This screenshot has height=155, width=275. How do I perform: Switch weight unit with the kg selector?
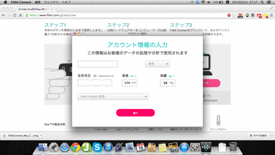tap(171, 76)
